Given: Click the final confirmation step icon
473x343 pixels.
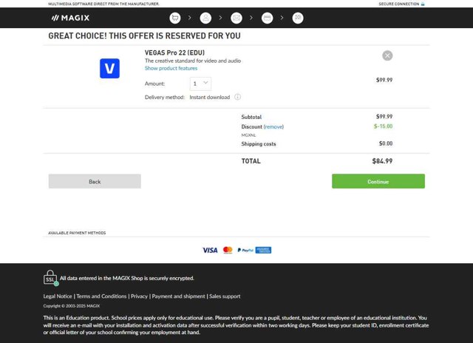Looking at the screenshot, I should point(298,18).
